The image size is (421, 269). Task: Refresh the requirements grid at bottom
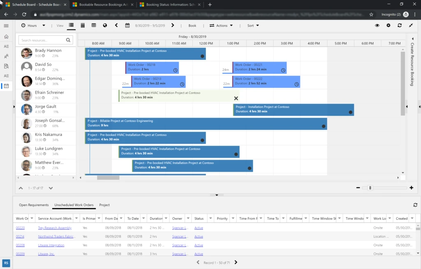(x=415, y=205)
